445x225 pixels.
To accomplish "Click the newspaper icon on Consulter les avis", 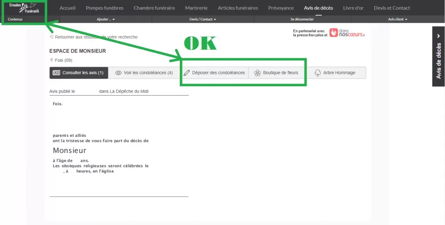I will click(56, 73).
